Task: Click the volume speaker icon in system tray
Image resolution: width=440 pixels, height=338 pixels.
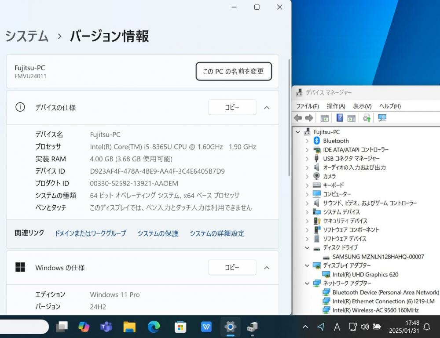Action: [x=364, y=327]
